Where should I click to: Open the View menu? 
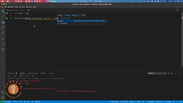click(x=16, y=7)
